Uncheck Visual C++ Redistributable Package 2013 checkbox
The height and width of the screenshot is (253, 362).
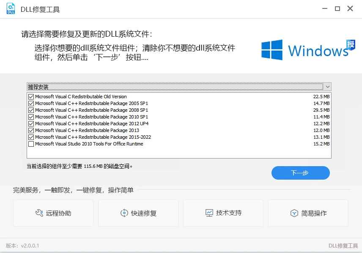[31, 130]
